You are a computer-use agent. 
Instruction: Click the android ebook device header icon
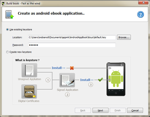coord(10,14)
